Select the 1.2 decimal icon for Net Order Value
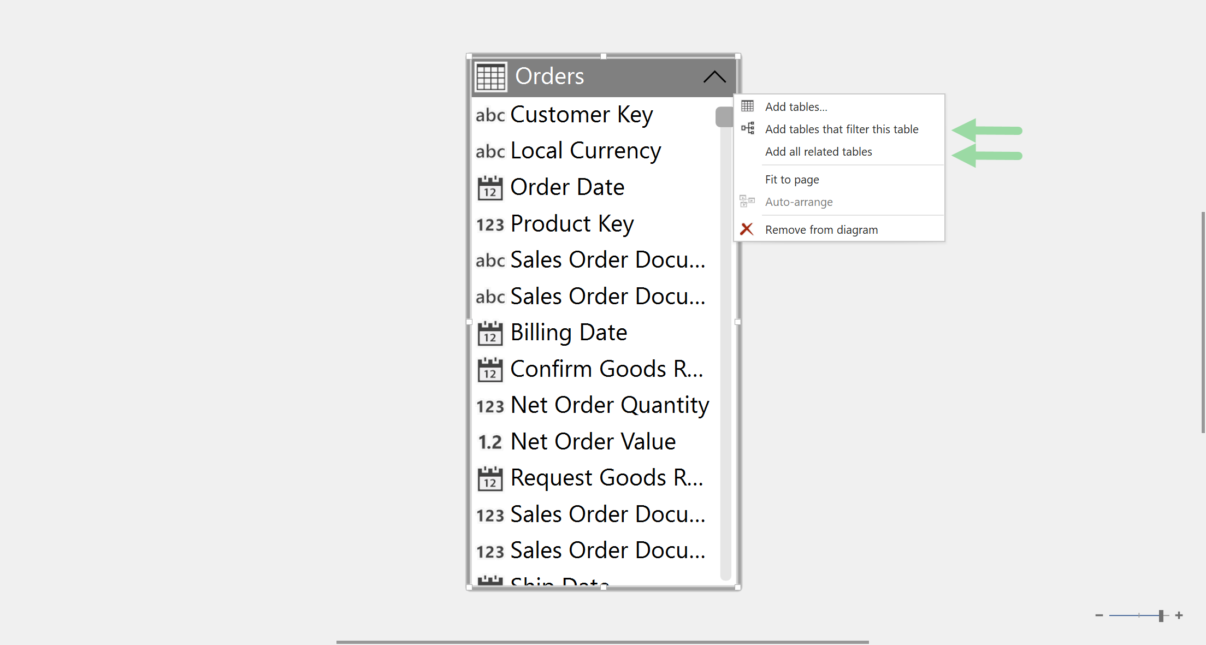Viewport: 1206px width, 645px height. [x=489, y=442]
